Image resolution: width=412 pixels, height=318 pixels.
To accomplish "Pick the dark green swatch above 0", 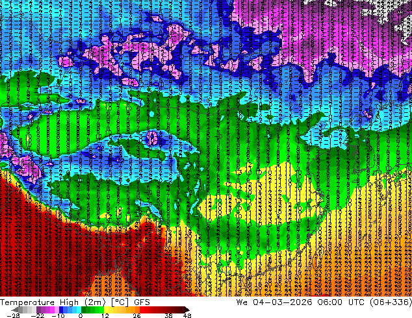I will pos(84,310).
